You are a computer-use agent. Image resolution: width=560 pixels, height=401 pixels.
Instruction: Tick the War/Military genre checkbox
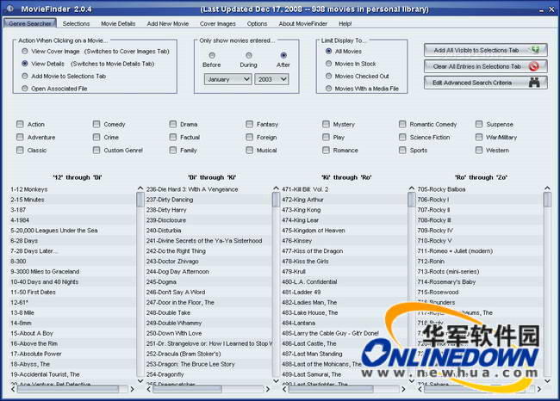coord(479,137)
